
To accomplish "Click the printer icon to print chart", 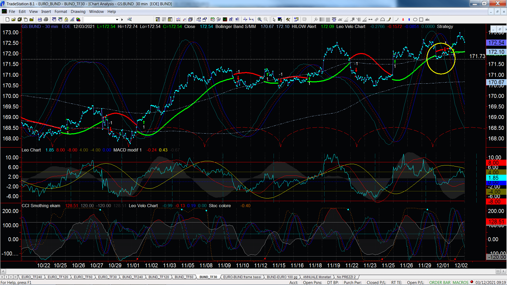I will [x=46, y=20].
